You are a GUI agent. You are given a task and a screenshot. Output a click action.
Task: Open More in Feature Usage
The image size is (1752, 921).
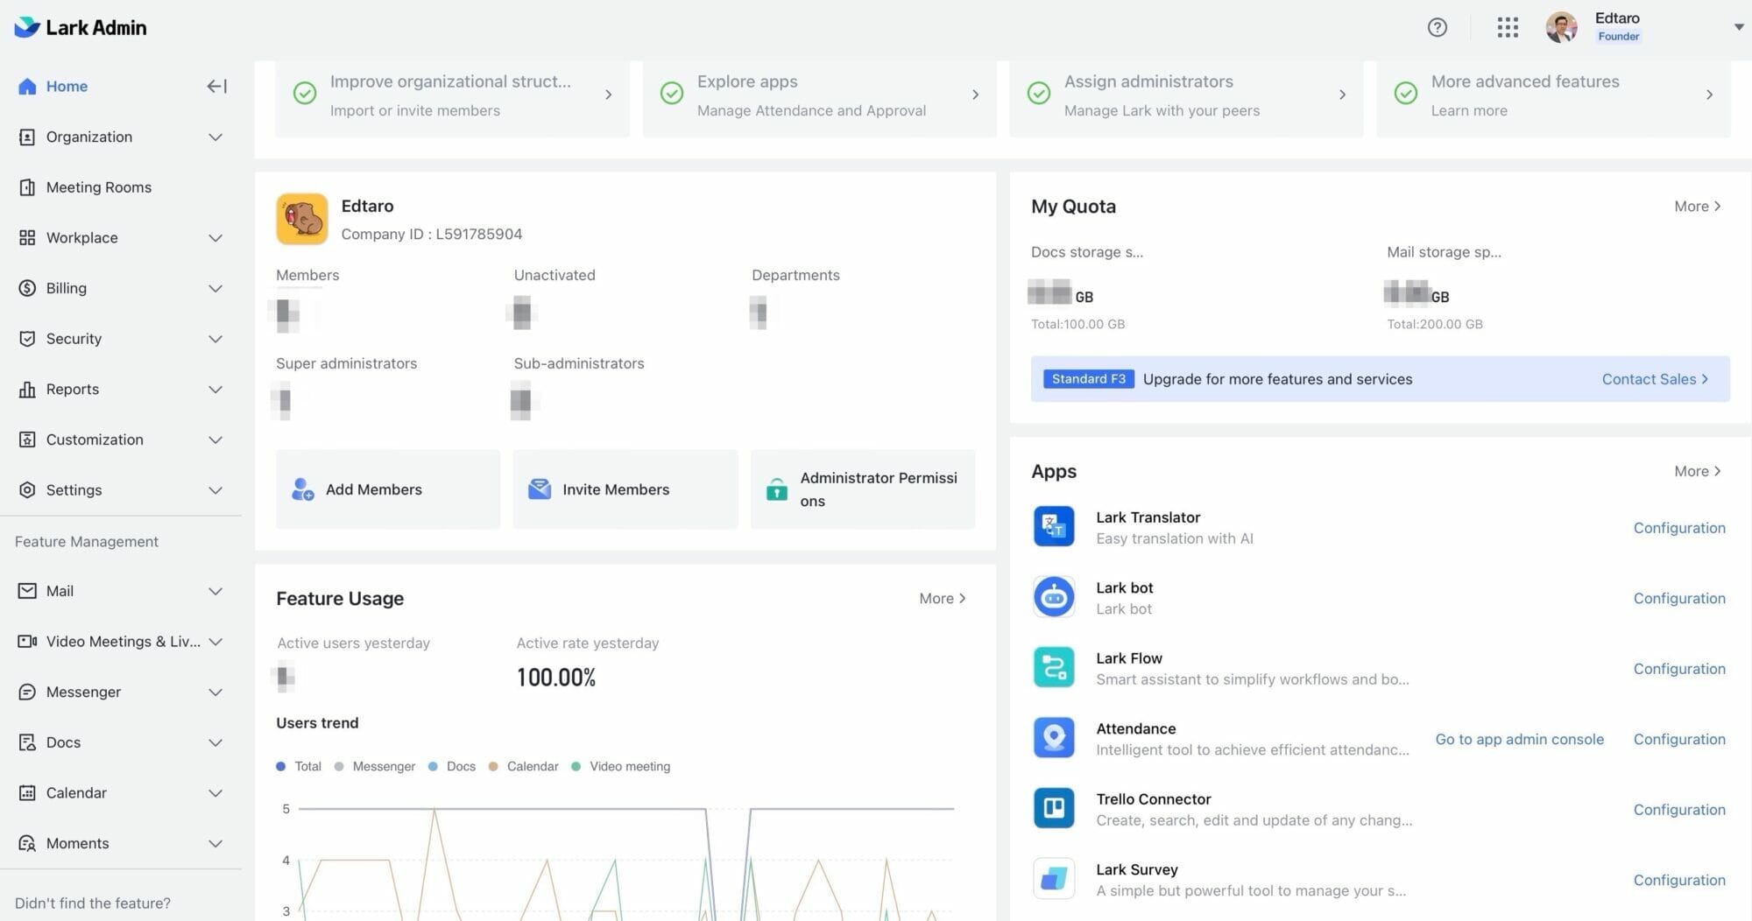pyautogui.click(x=943, y=599)
